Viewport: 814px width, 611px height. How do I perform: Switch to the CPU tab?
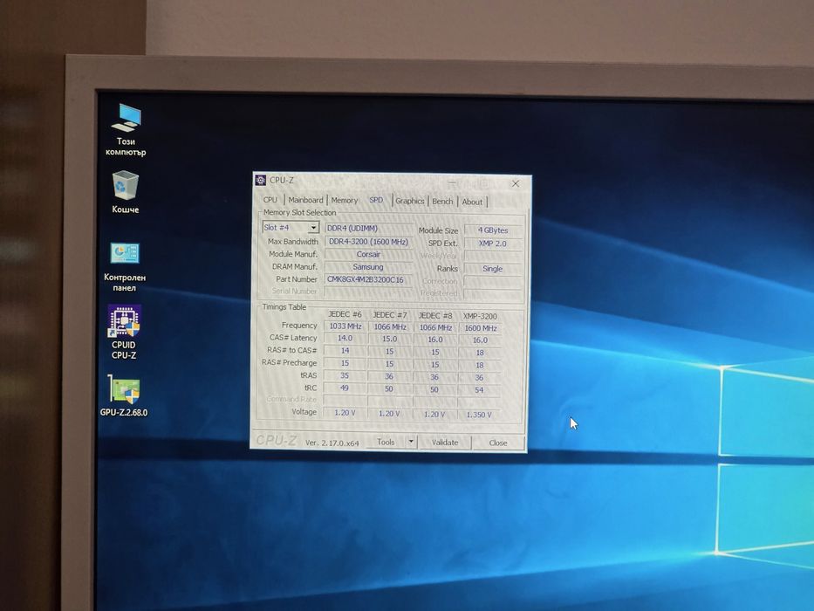pos(270,200)
